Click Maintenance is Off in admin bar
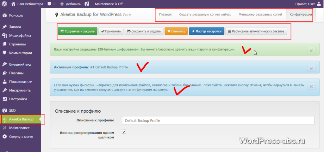324x152 pixels. tap(109, 4)
